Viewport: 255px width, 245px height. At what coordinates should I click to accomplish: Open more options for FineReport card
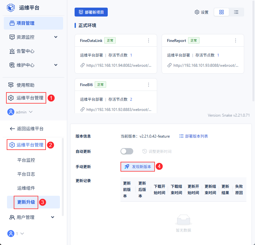tap(236, 41)
